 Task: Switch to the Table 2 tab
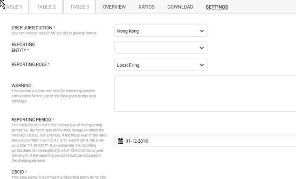coord(46,7)
